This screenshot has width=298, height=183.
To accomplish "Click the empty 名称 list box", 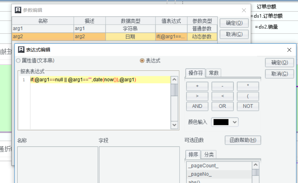I will pos(58,165).
